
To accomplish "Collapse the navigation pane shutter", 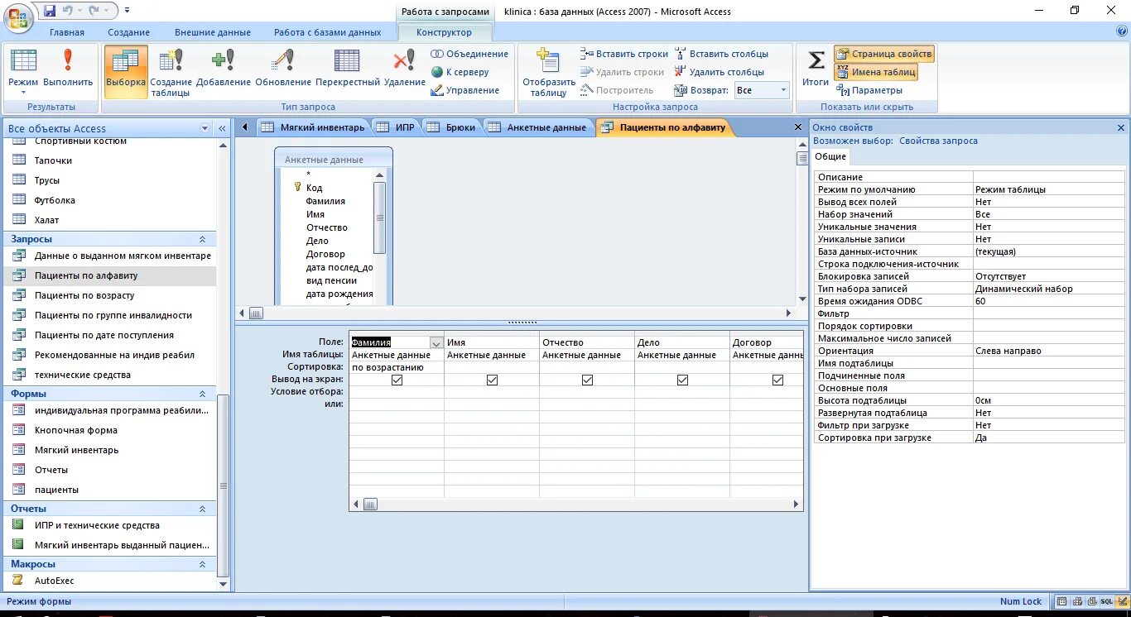I will (222, 128).
